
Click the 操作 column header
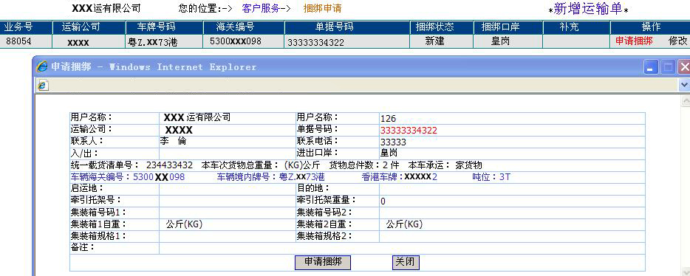650,27
